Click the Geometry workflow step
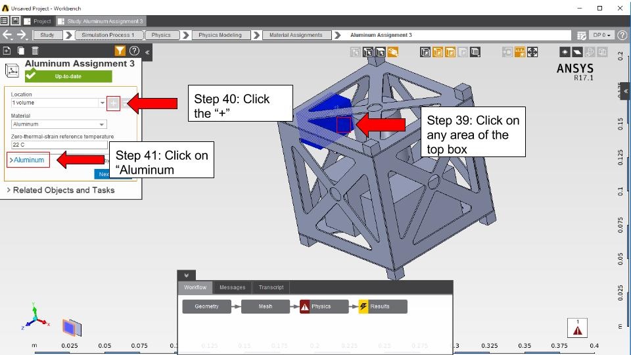Screen dimensions: 631x355 (207, 306)
